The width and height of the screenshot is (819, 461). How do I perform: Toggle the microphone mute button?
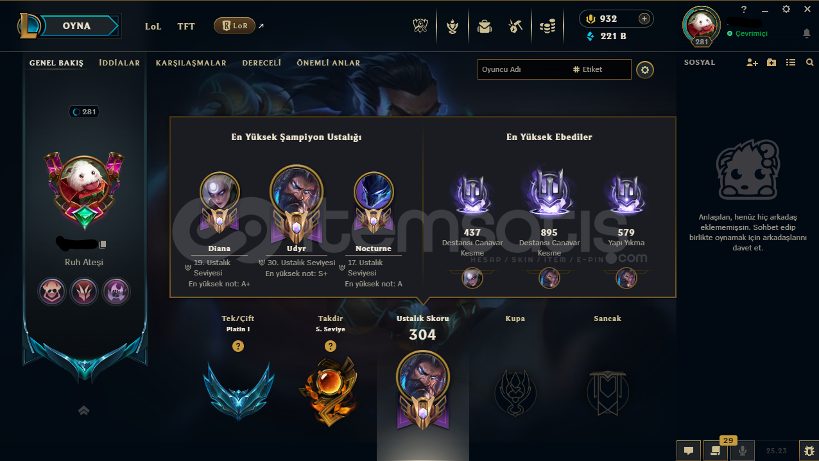pyautogui.click(x=743, y=451)
